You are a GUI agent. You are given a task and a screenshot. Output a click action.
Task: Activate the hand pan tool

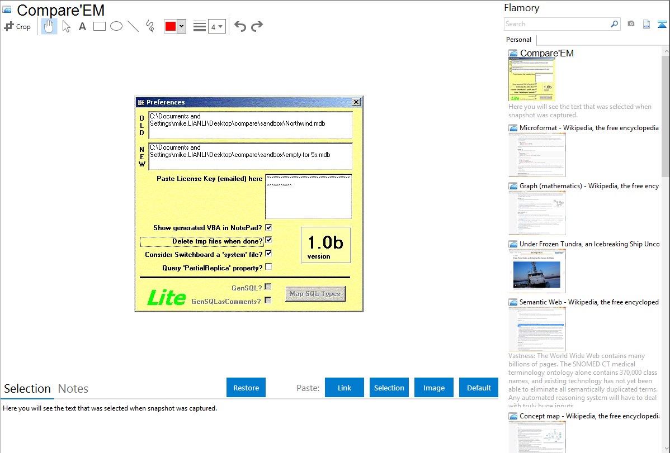pyautogui.click(x=49, y=26)
